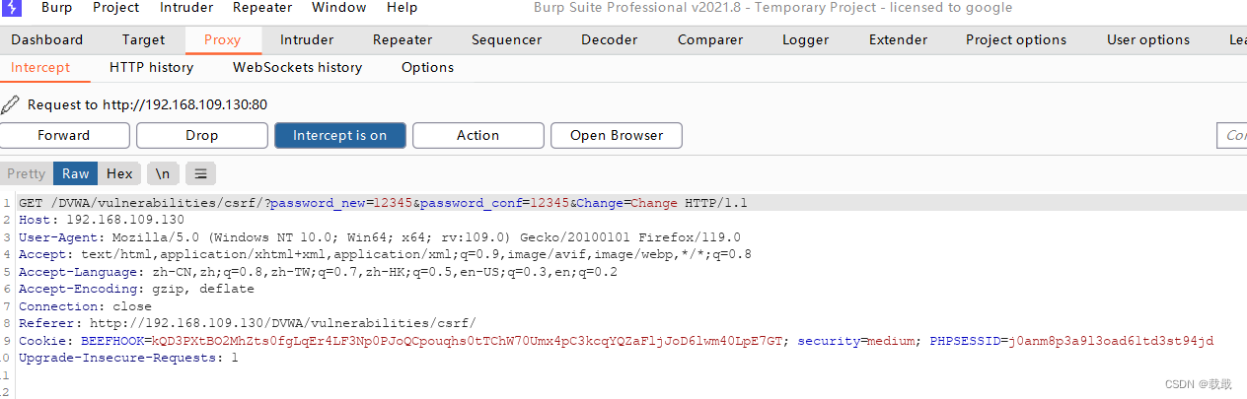Open the Comparer tab
The height and width of the screenshot is (399, 1247).
[x=710, y=40]
